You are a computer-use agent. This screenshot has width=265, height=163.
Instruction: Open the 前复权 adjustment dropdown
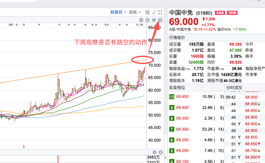click(118, 12)
